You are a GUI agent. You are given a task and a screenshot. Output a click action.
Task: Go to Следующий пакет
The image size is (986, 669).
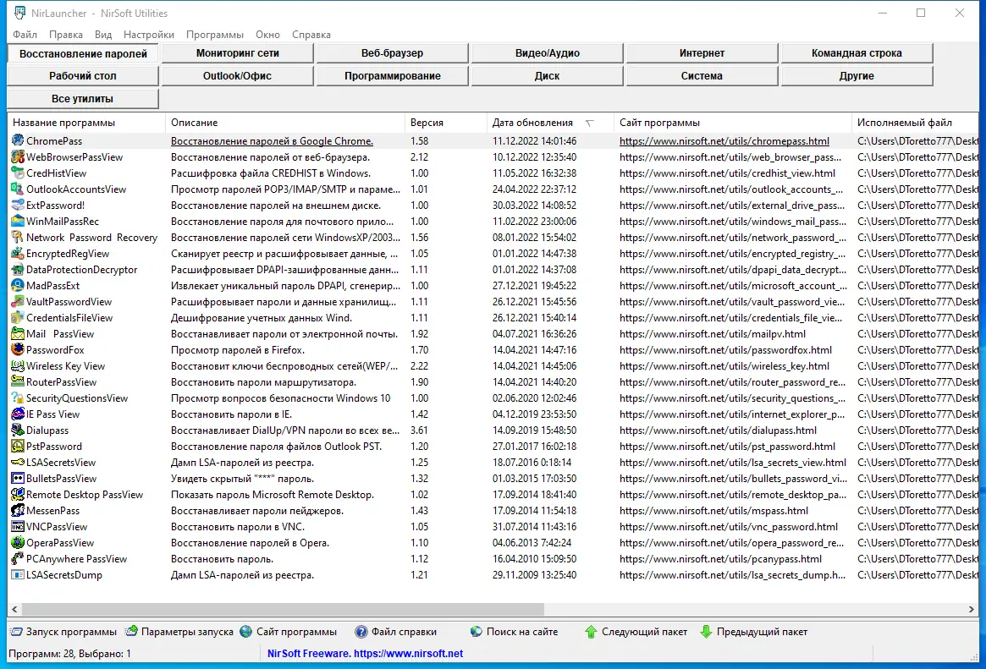(x=636, y=632)
